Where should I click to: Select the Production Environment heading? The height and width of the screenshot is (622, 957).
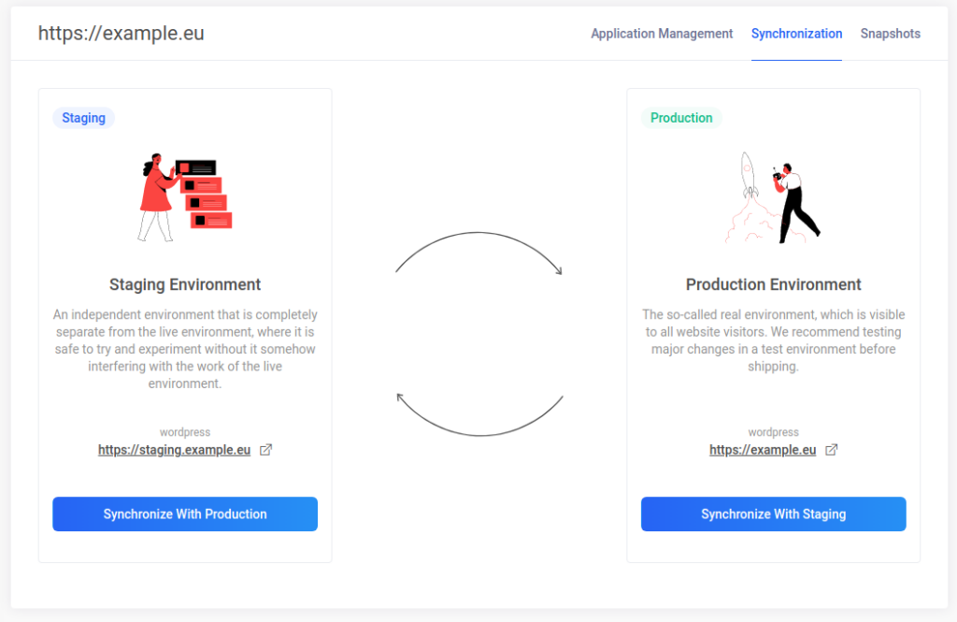[x=773, y=284]
